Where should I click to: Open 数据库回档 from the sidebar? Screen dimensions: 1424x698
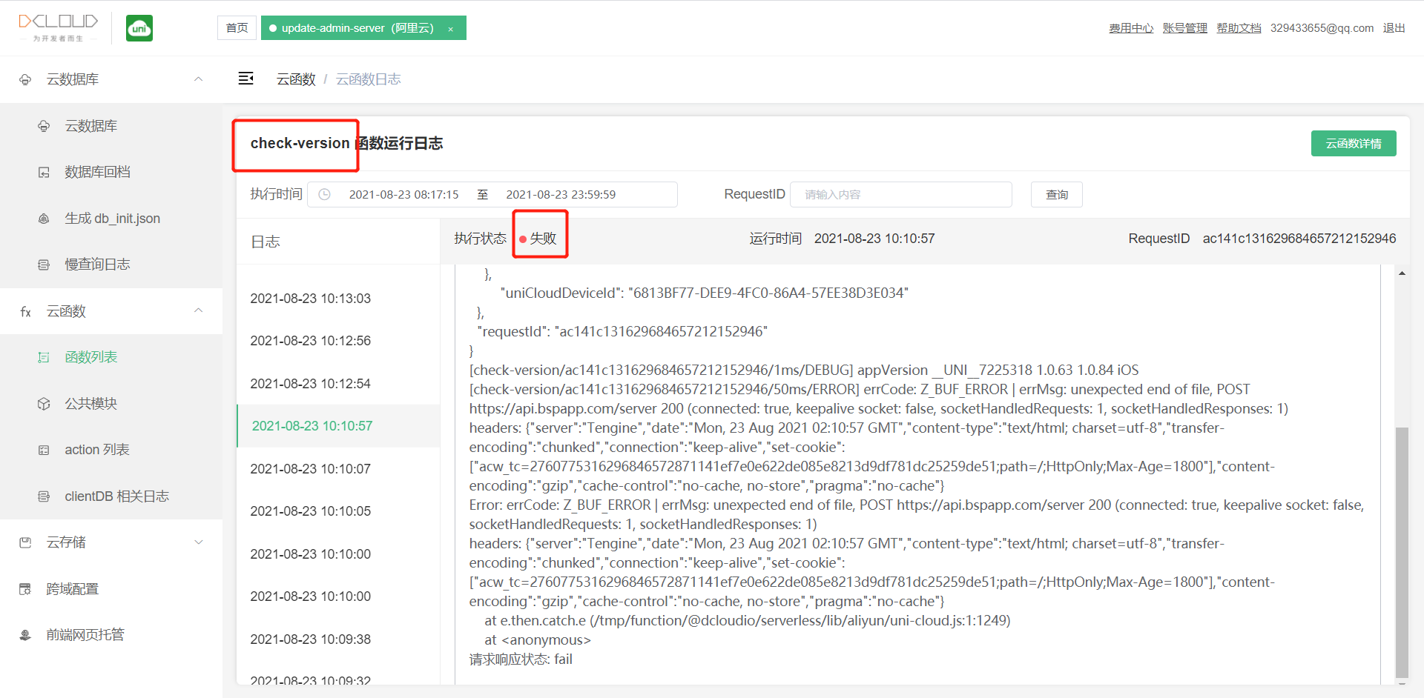click(x=96, y=171)
